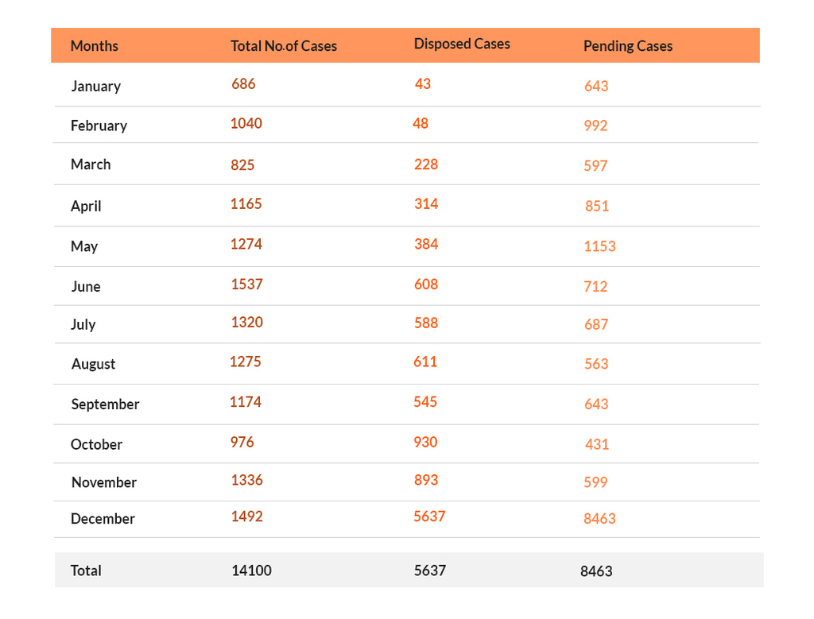Click the Total row label
814x619 pixels.
86,571
